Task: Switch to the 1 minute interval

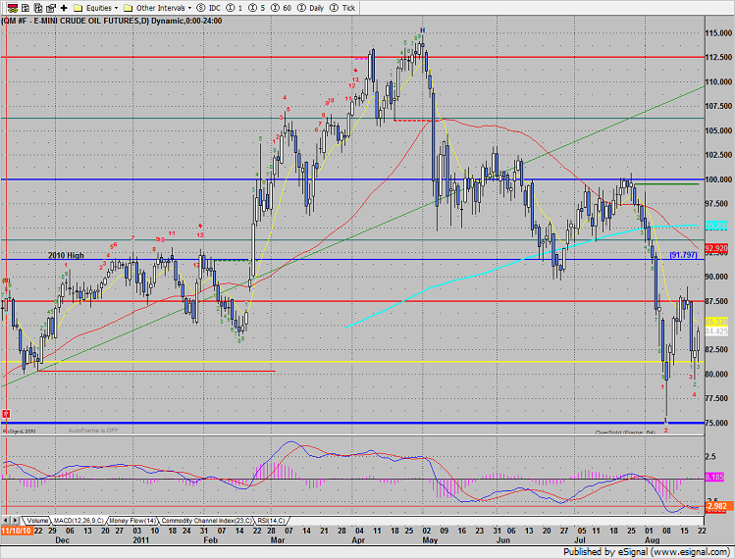Action: [x=236, y=8]
